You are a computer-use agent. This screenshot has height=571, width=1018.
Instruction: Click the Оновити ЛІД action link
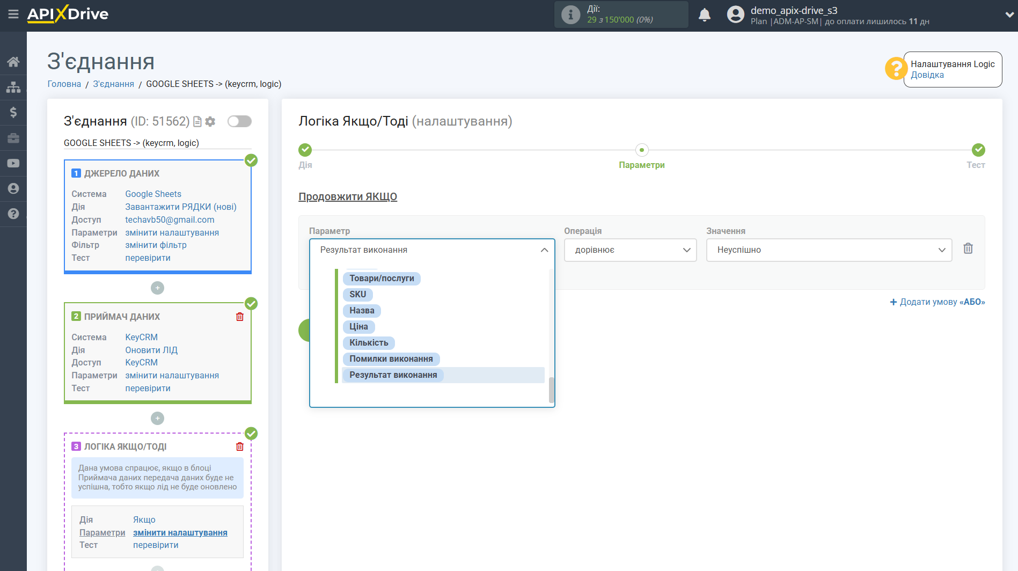151,350
